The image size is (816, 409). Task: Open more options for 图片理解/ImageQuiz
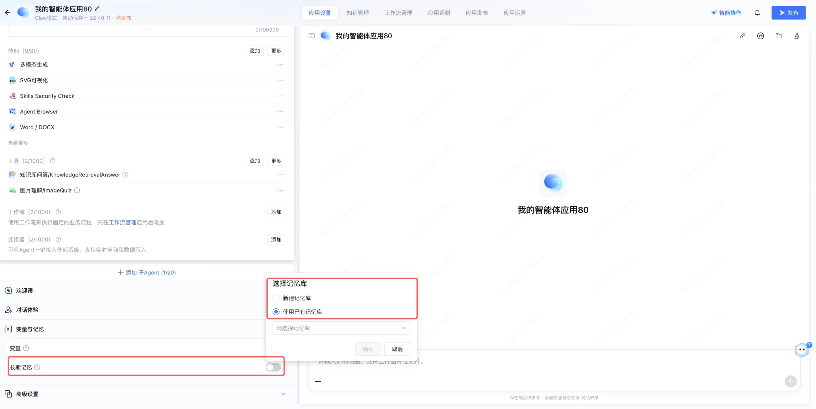280,190
